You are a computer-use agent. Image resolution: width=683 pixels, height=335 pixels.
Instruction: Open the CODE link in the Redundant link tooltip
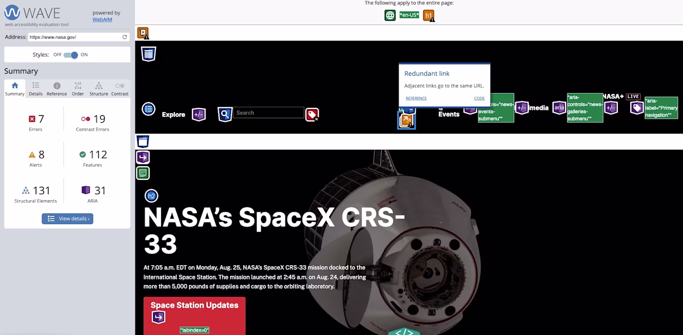pyautogui.click(x=479, y=98)
